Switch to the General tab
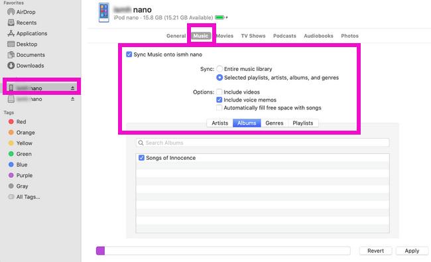This screenshot has width=431, height=262. coord(176,36)
